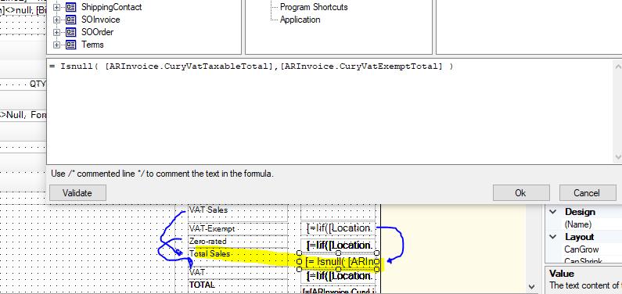Collapse the Layout property category
Screen dimensions: 622x294
click(x=553, y=237)
